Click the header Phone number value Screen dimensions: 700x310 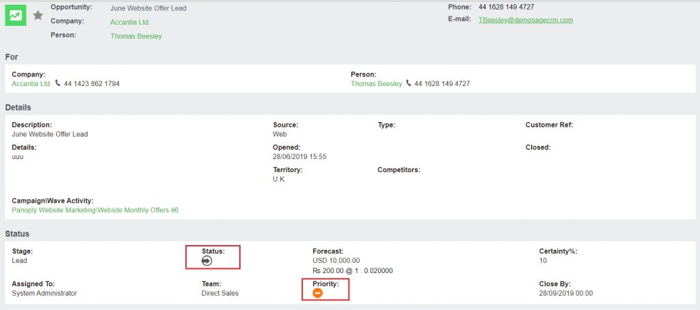[x=506, y=7]
